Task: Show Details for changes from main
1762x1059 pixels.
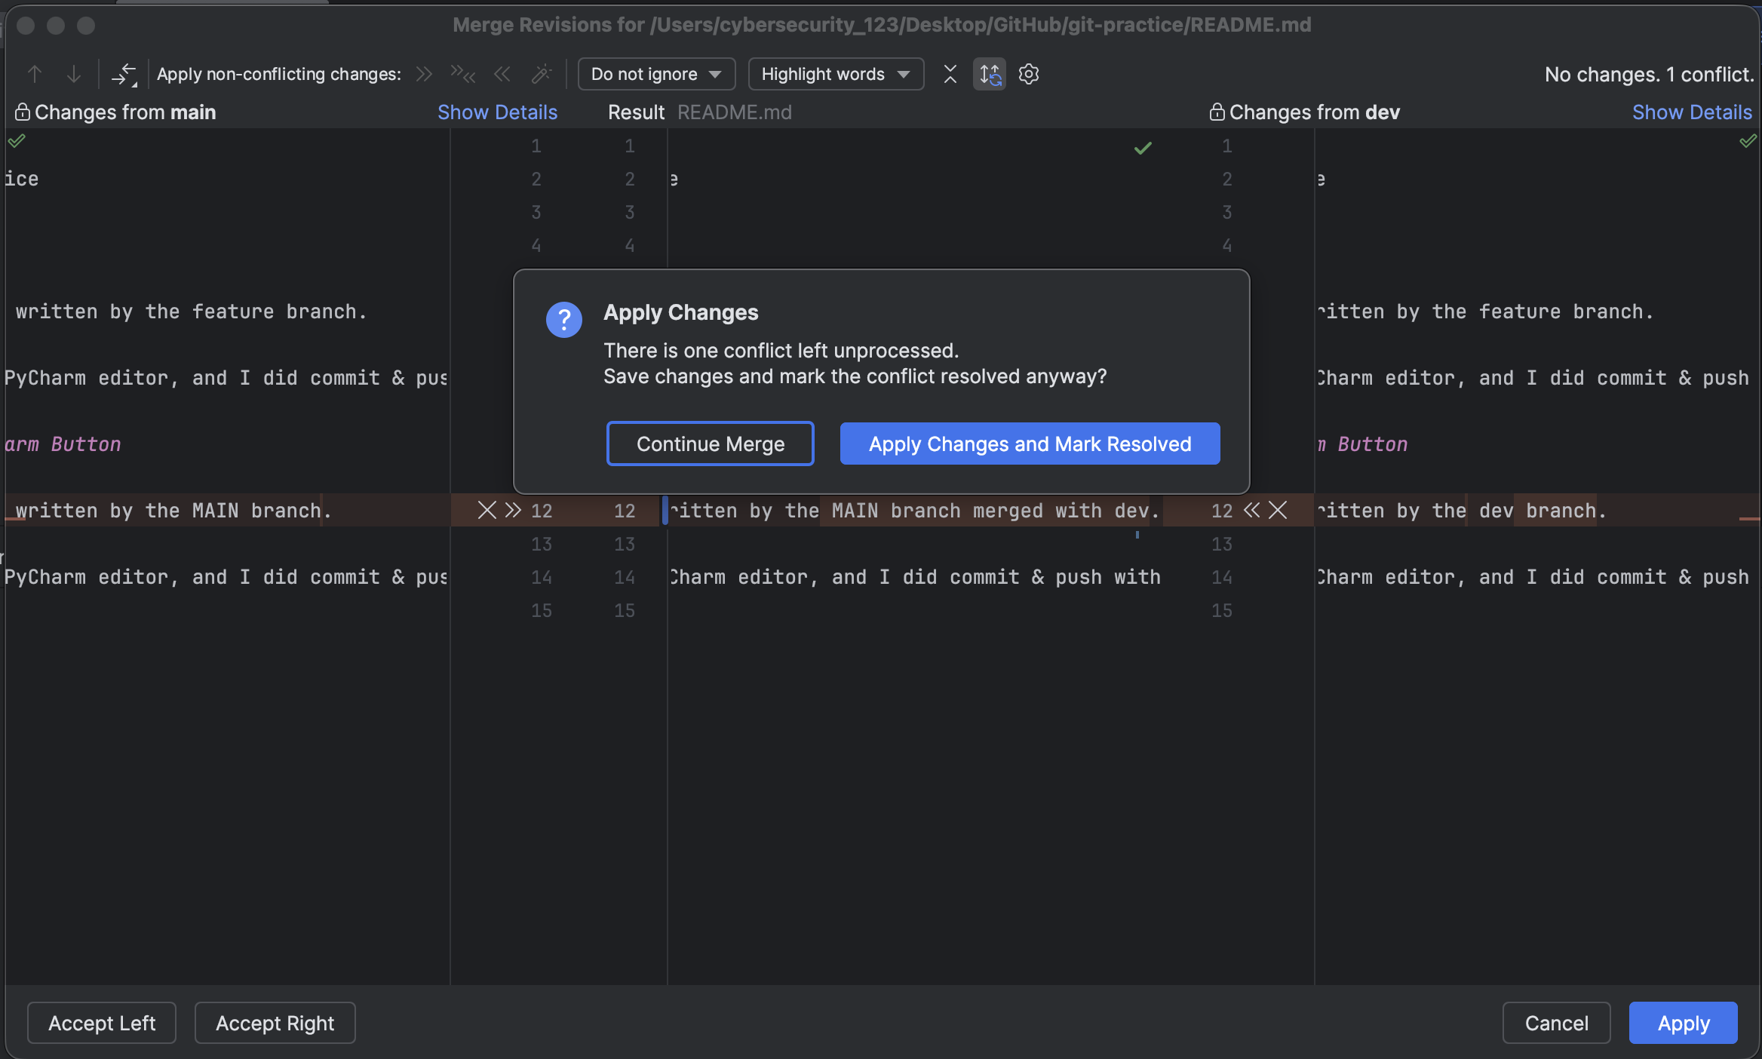Action: (498, 112)
